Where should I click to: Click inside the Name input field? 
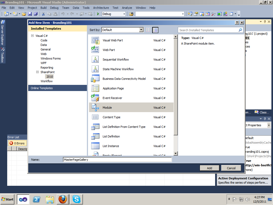point(117,159)
